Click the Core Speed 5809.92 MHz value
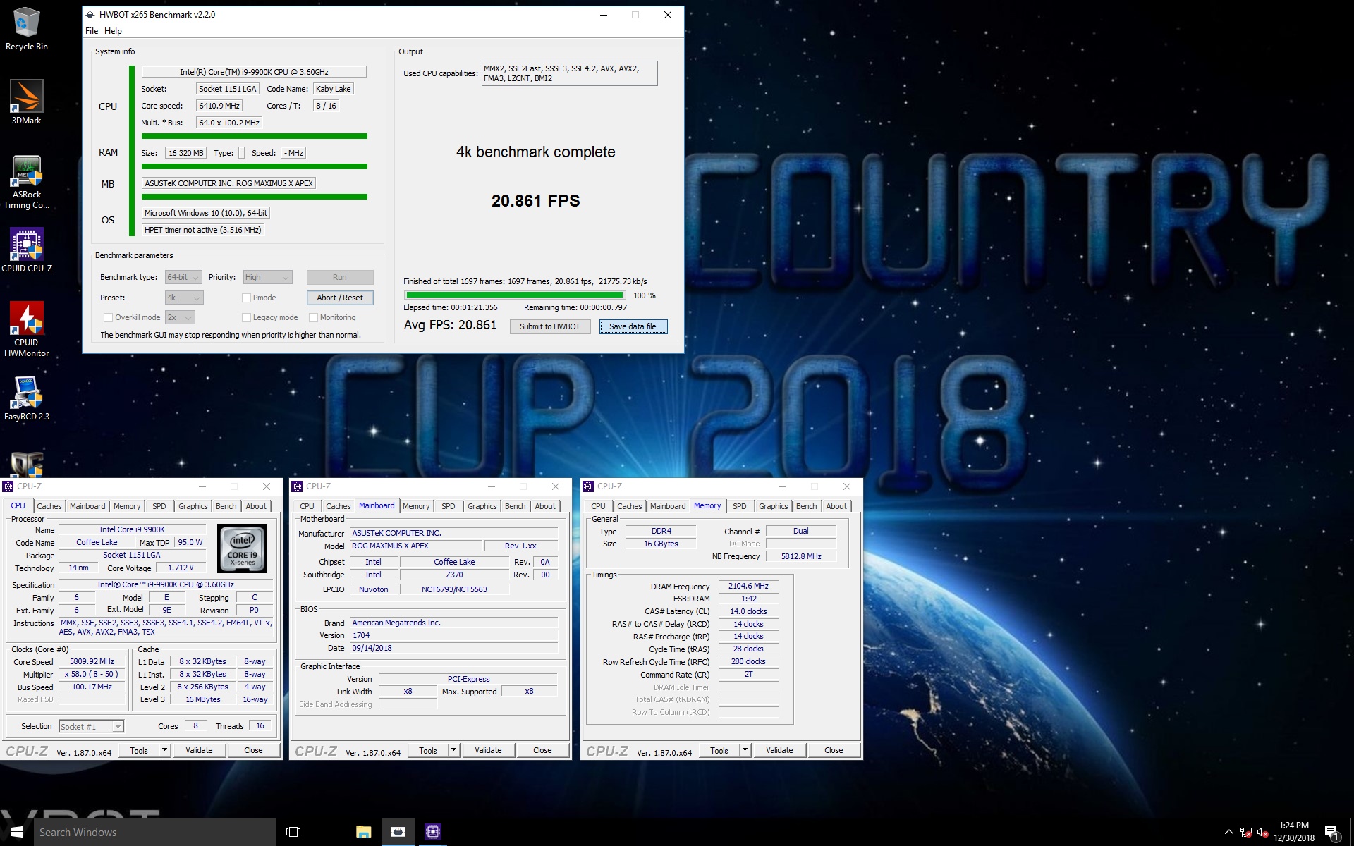Viewport: 1354px width, 846px height. [92, 661]
